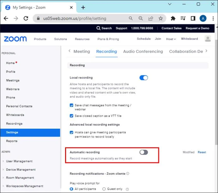Open Recordings in sidebar

click(x=14, y=124)
